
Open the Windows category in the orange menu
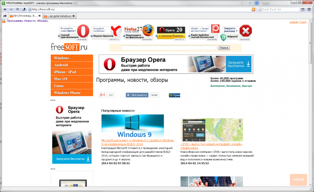tap(72, 58)
